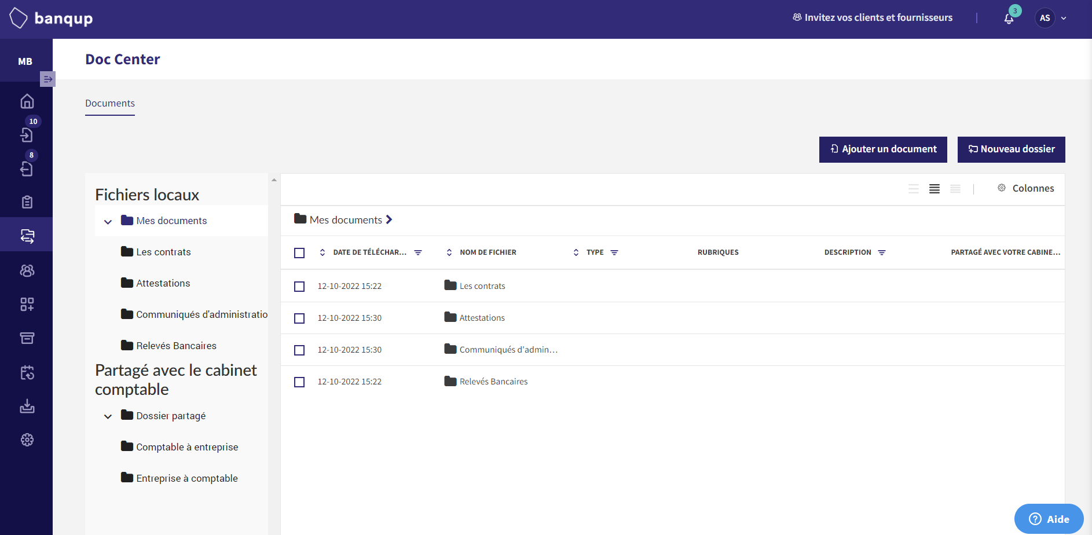Check the Relevés Bancaires row checkbox

299,382
